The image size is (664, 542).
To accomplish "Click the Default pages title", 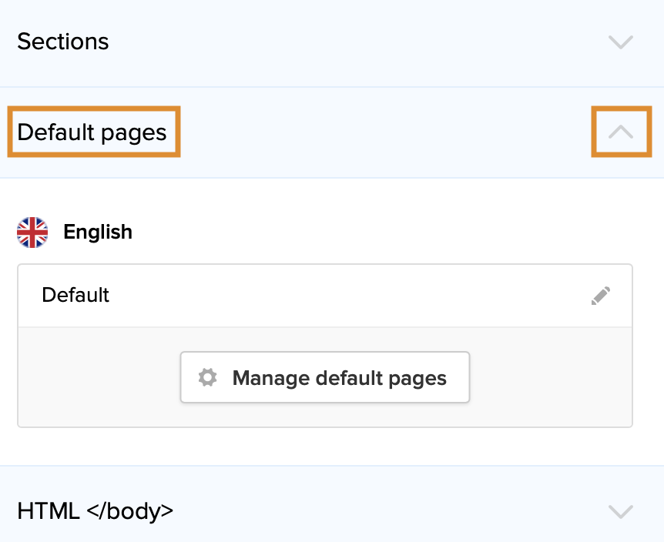I will point(93,132).
